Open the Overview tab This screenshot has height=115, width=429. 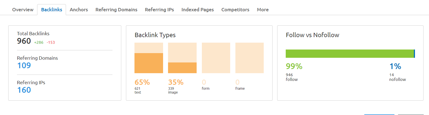(23, 10)
